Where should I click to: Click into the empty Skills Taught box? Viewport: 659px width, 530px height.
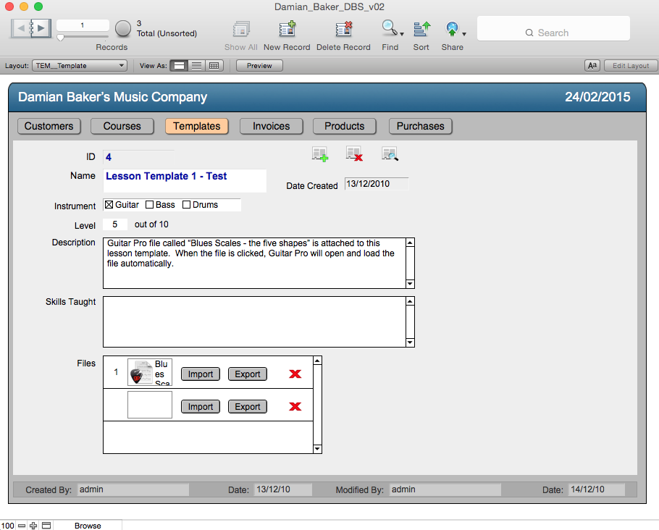pos(254,322)
